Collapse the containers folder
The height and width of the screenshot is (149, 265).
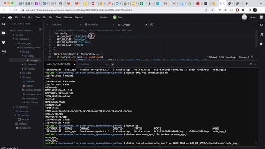pyautogui.click(x=14, y=39)
